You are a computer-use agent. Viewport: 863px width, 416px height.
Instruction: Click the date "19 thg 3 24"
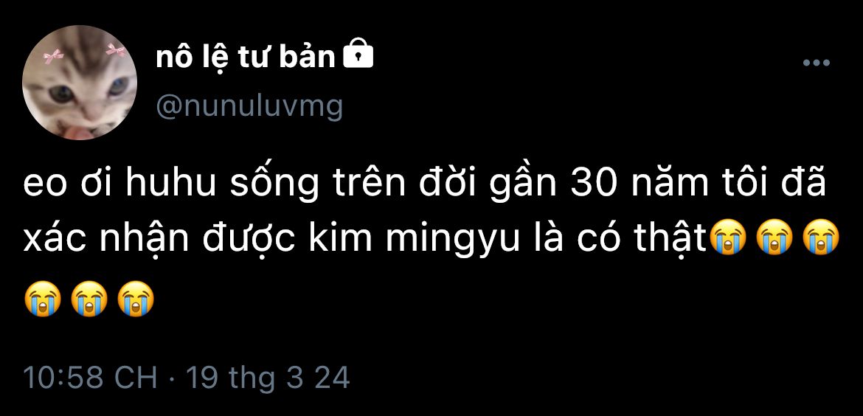(x=268, y=378)
